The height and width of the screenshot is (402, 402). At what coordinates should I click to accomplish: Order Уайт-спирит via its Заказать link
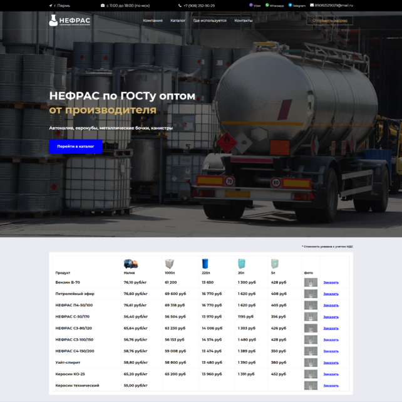331,363
